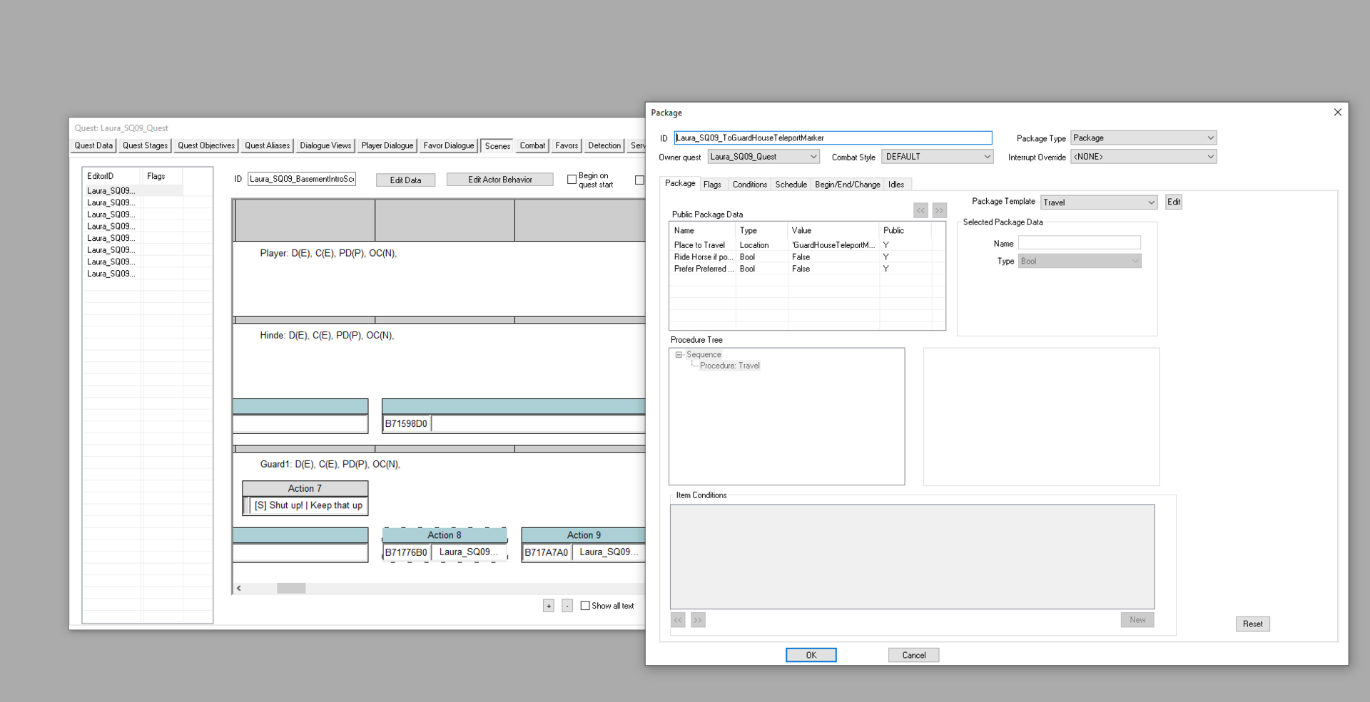This screenshot has height=702, width=1370.
Task: Click the Cancel button in Package dialog
Action: (913, 655)
